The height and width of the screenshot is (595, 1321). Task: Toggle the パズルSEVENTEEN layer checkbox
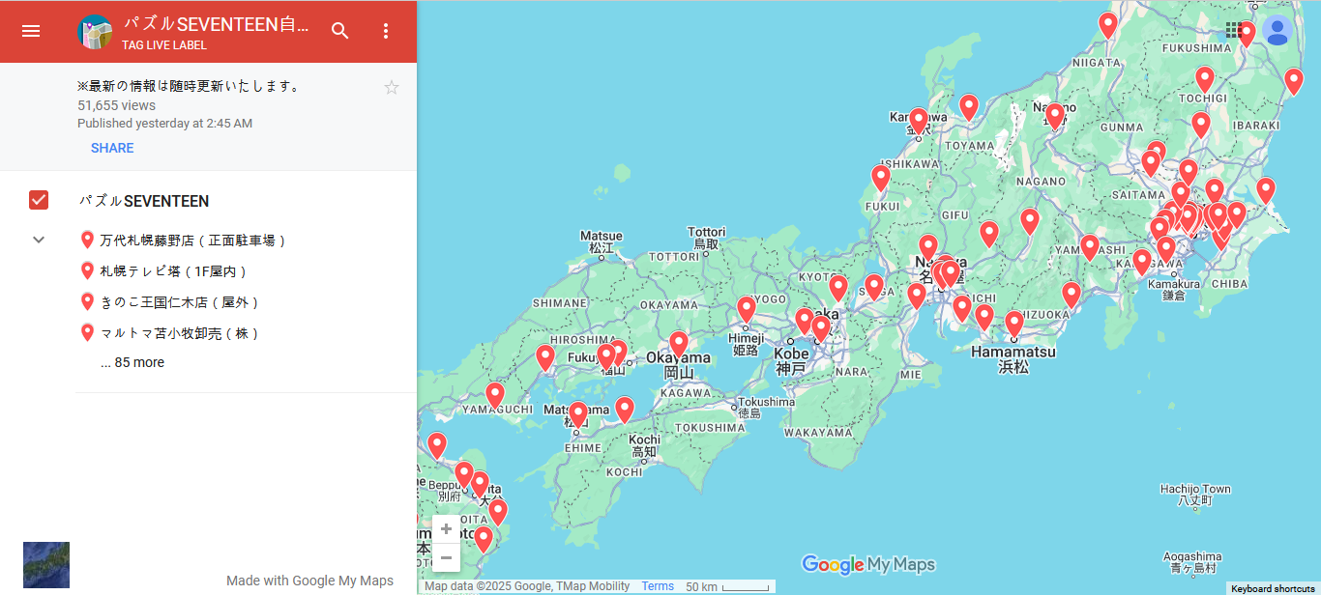pos(39,200)
